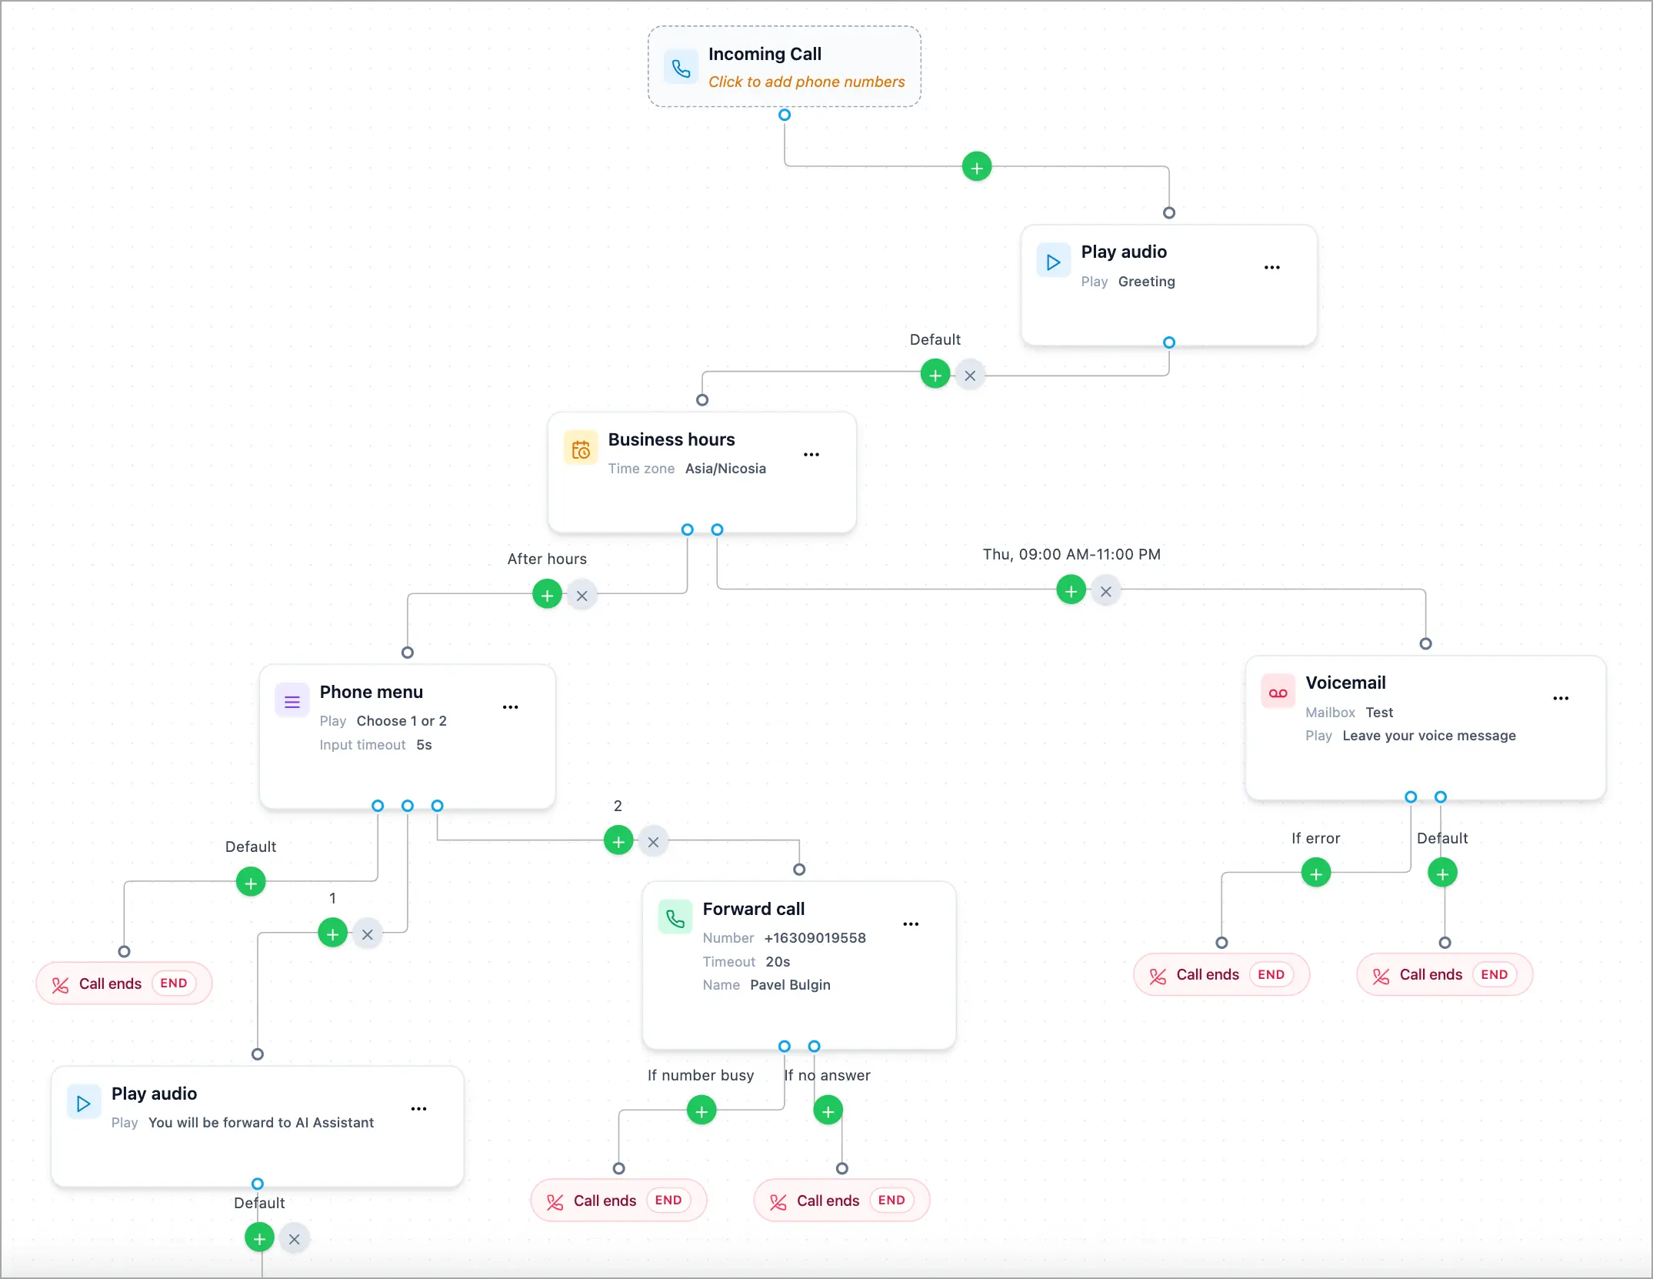The height and width of the screenshot is (1279, 1653).
Task: Click '+16309019558' number in Forward call
Action: (x=815, y=938)
